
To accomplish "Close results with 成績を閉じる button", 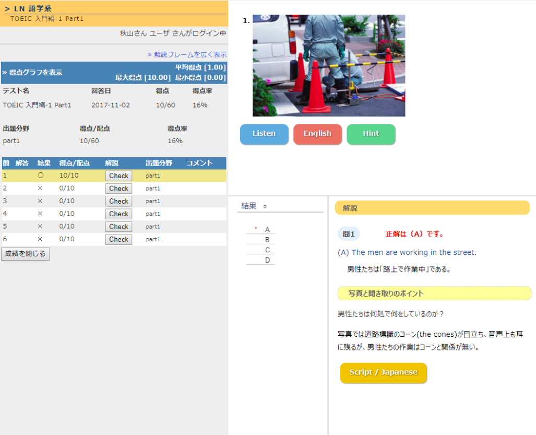I will pyautogui.click(x=26, y=254).
